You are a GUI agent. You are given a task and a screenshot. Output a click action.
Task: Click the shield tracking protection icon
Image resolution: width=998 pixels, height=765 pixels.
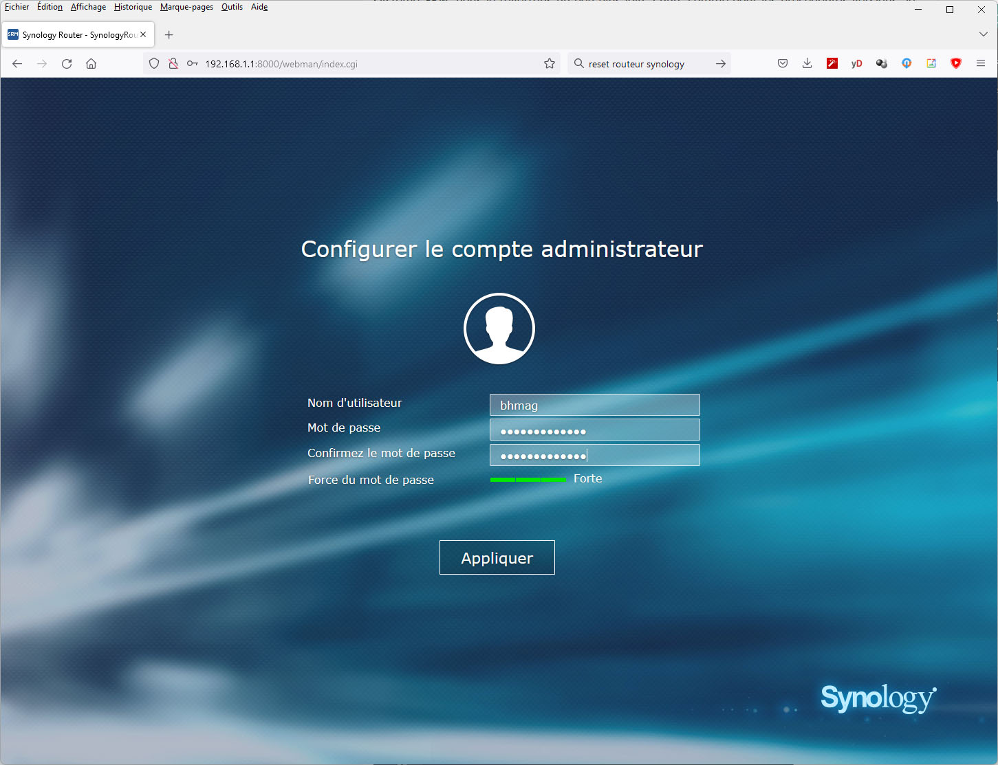154,64
